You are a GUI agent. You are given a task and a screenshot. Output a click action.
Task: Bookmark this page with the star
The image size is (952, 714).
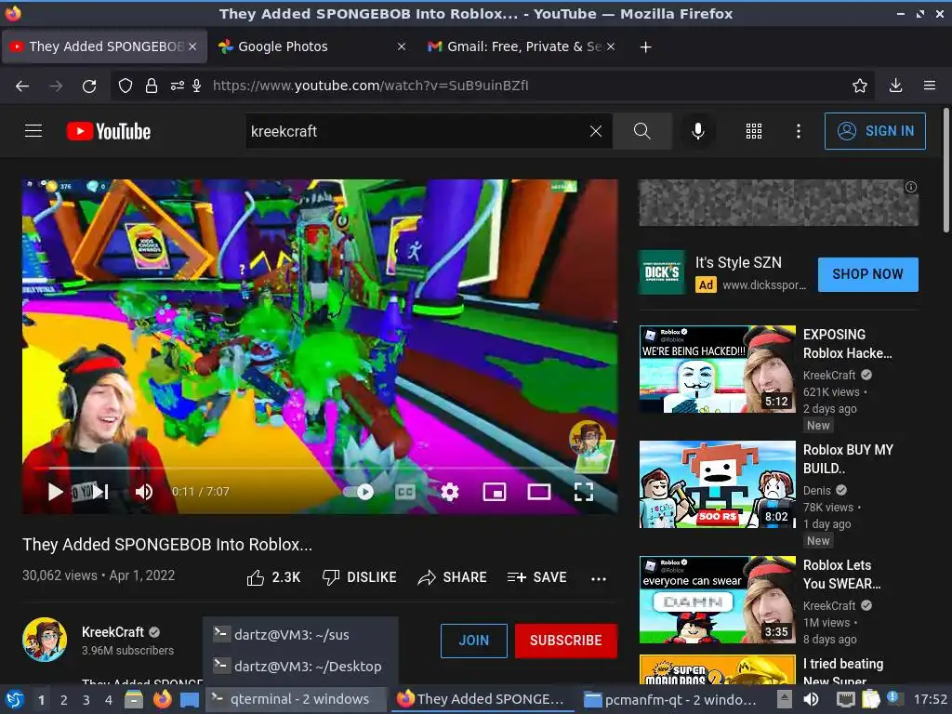click(860, 86)
